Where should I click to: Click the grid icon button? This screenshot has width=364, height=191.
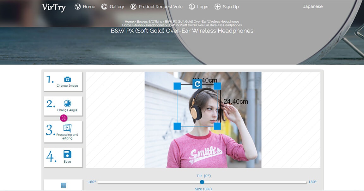pyautogui.click(x=64, y=185)
